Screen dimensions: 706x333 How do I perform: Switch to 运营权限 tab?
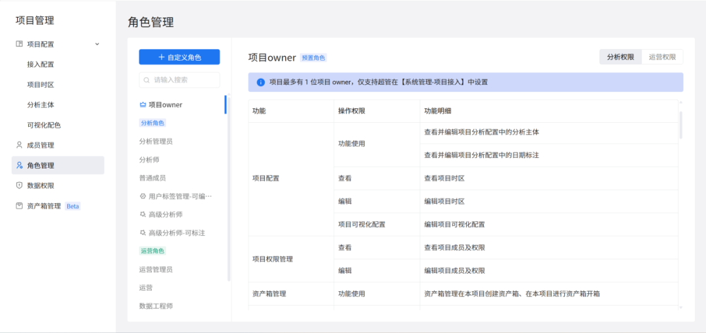coord(662,57)
